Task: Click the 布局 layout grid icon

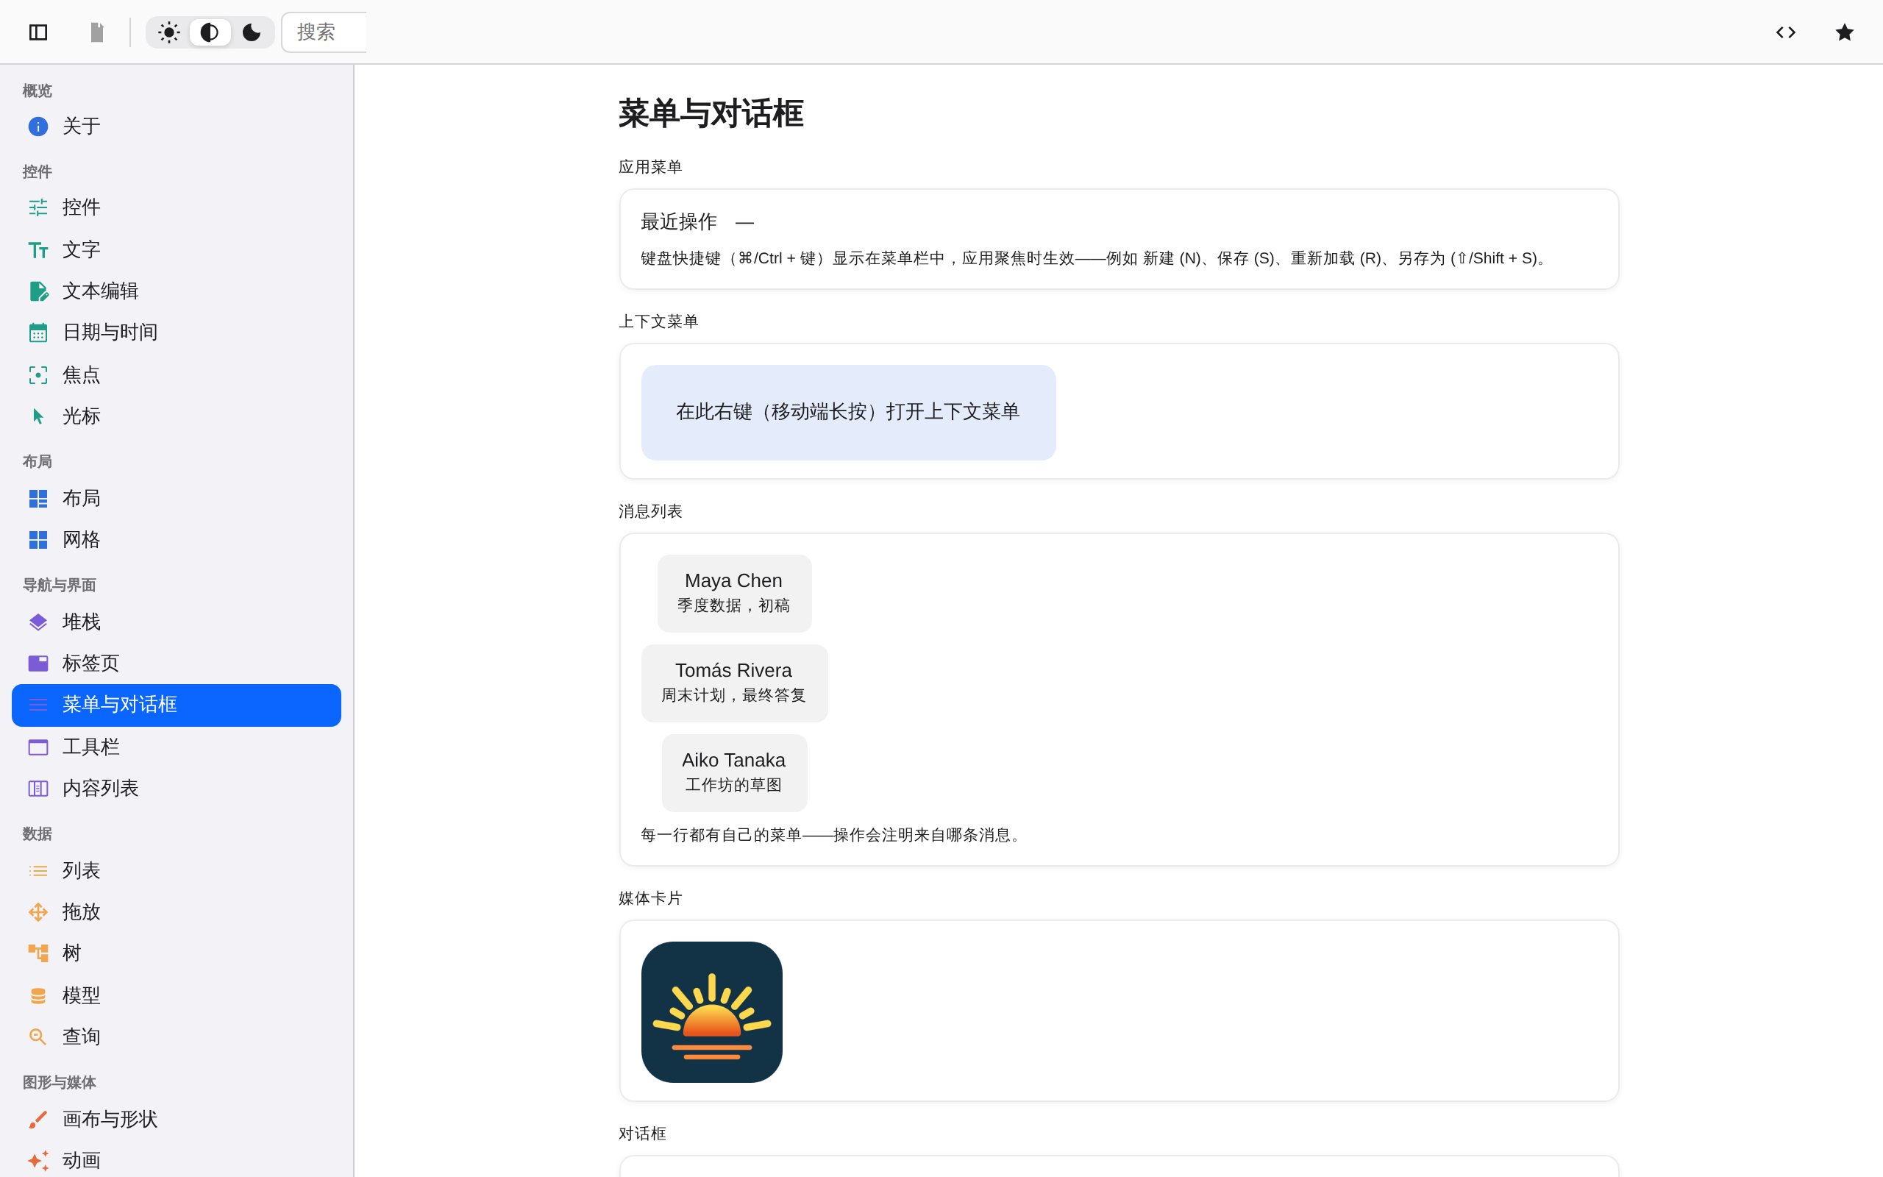Action: pyautogui.click(x=38, y=498)
